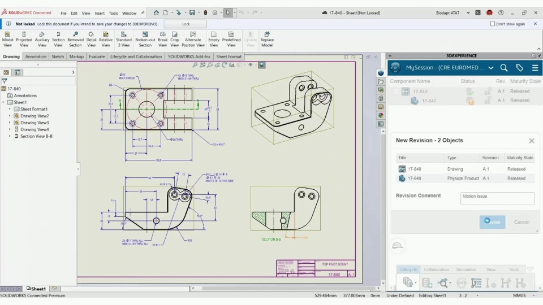Screen dimensions: 543x305
Task: Open the Help question mark icon
Action: [x=501, y=13]
